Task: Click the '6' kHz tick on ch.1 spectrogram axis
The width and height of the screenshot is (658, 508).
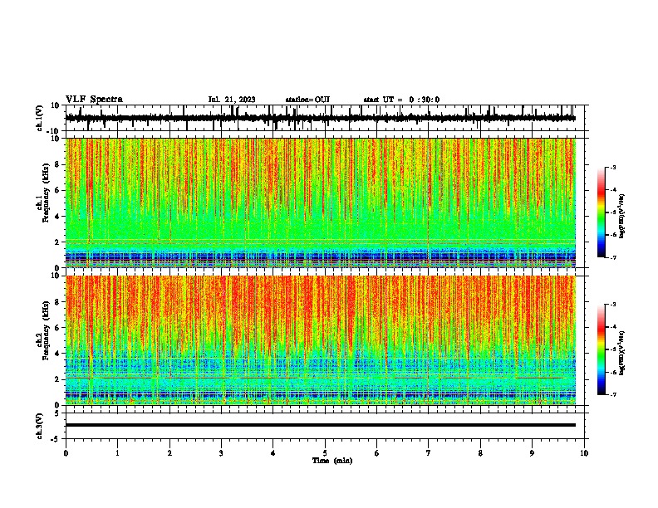Action: [58, 190]
